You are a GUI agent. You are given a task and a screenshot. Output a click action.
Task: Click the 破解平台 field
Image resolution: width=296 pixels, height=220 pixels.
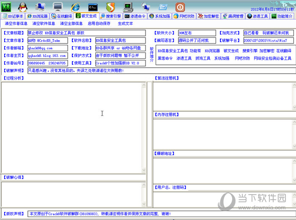tap(269, 41)
